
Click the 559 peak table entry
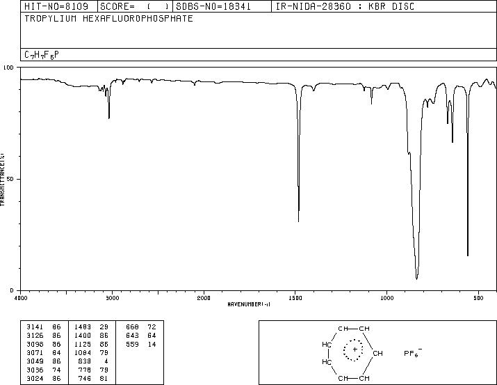click(x=132, y=345)
